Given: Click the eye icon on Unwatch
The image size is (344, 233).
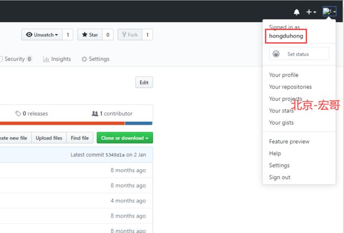Looking at the screenshot, I should (29, 34).
